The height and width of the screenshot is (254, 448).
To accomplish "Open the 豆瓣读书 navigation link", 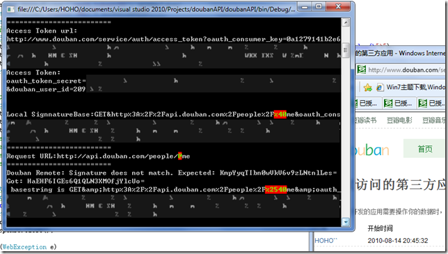I will tap(366, 120).
